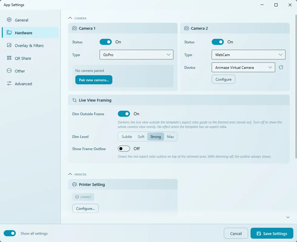Click the QR Share icon
Screen dimensions: 297x242
tap(9, 58)
